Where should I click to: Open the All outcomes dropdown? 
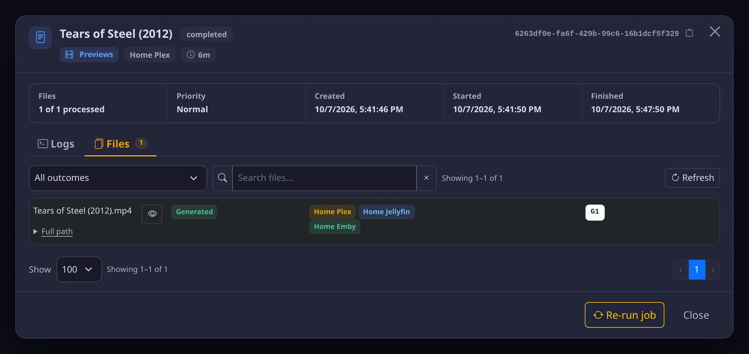(118, 178)
